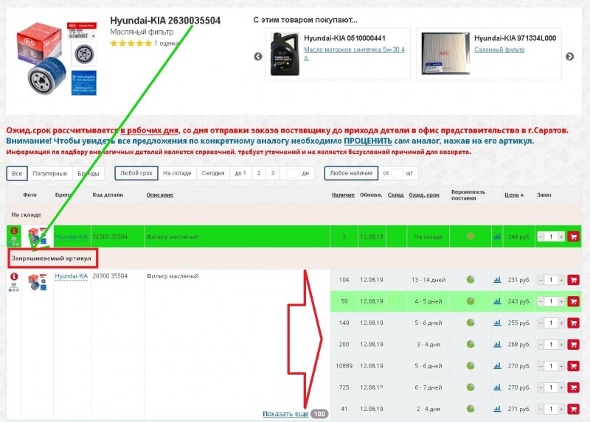Choose Любое наличие availability filter

click(x=351, y=173)
